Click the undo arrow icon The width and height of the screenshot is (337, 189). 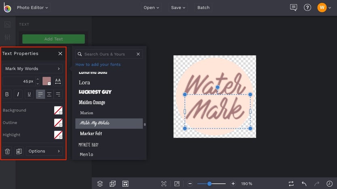coord(304,184)
